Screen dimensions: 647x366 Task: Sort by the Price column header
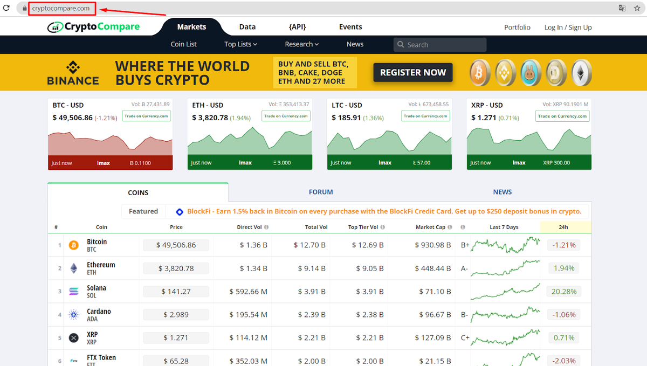[x=176, y=227]
